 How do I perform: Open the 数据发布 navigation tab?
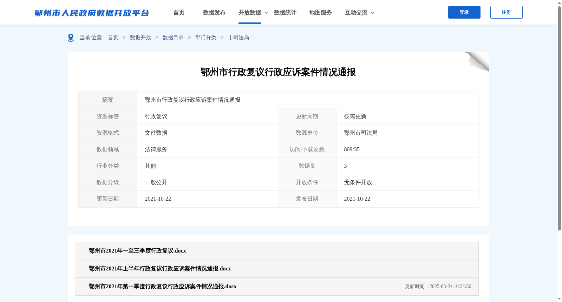pyautogui.click(x=214, y=13)
